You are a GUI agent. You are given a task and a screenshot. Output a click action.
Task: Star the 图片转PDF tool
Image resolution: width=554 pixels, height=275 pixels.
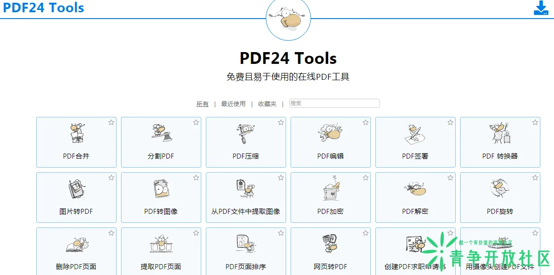point(111,178)
